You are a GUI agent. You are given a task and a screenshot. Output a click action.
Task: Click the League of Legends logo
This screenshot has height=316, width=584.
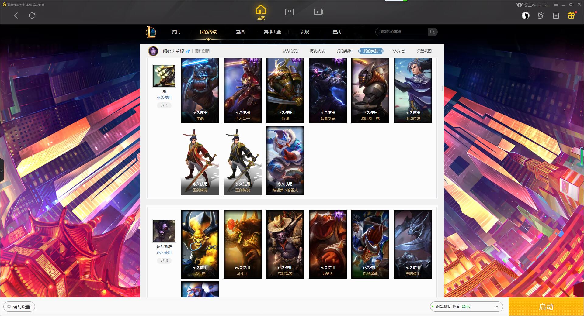pyautogui.click(x=151, y=32)
